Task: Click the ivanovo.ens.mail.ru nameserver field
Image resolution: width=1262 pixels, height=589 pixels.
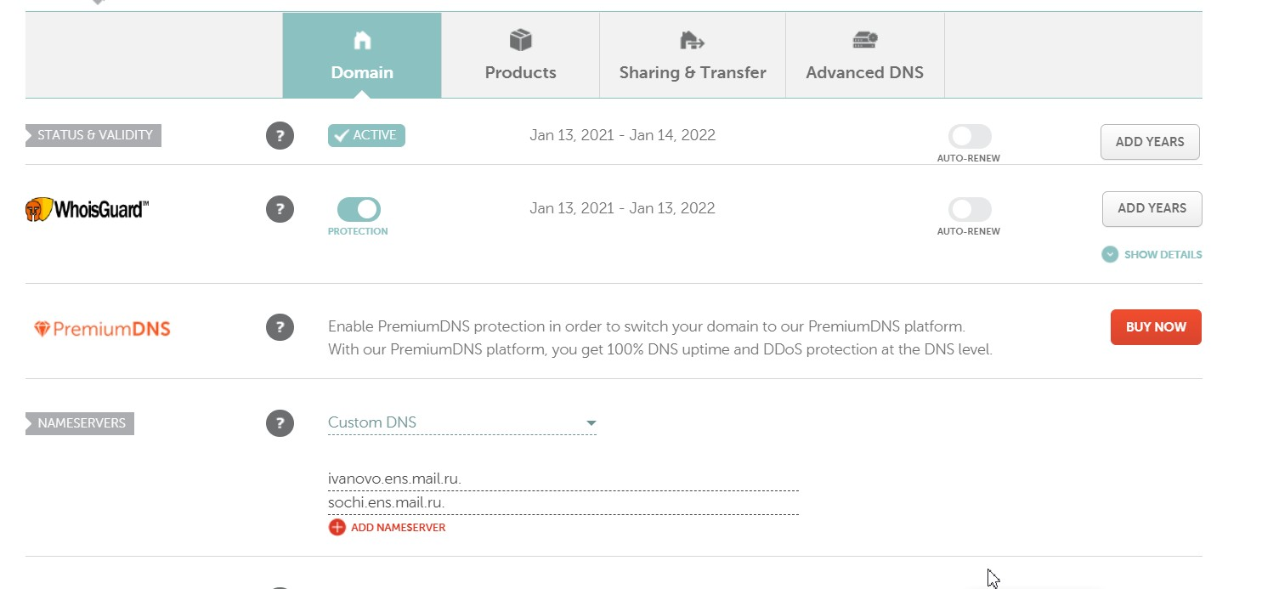Action: tap(563, 479)
